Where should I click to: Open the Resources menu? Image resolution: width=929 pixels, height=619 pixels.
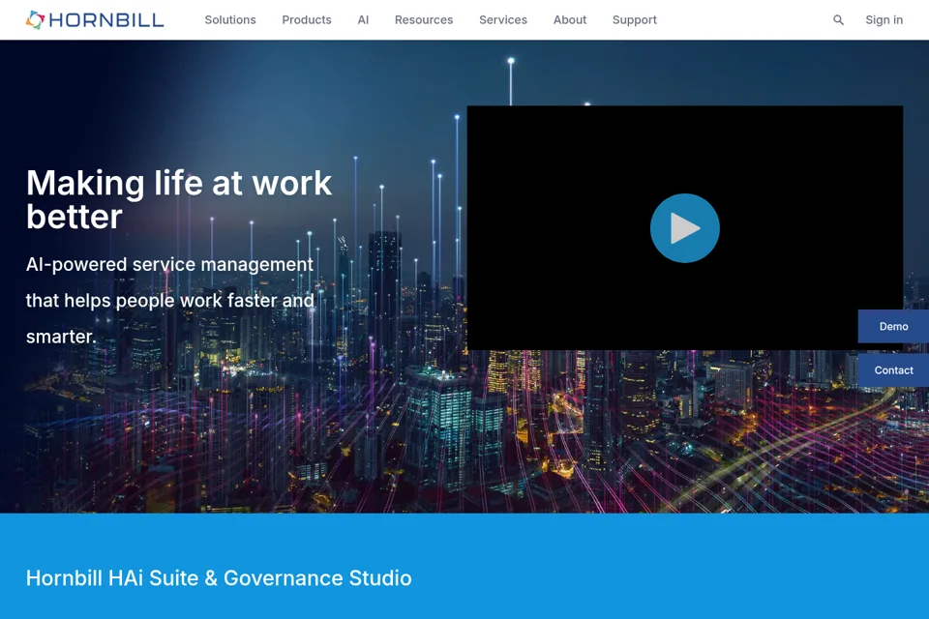424,20
